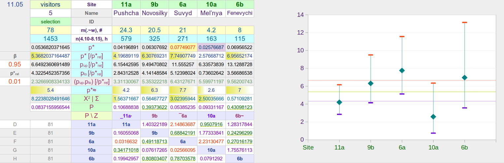The image size is (504, 163).
Task: Select the diamond data point above 9b
Action: [x=371, y=83]
